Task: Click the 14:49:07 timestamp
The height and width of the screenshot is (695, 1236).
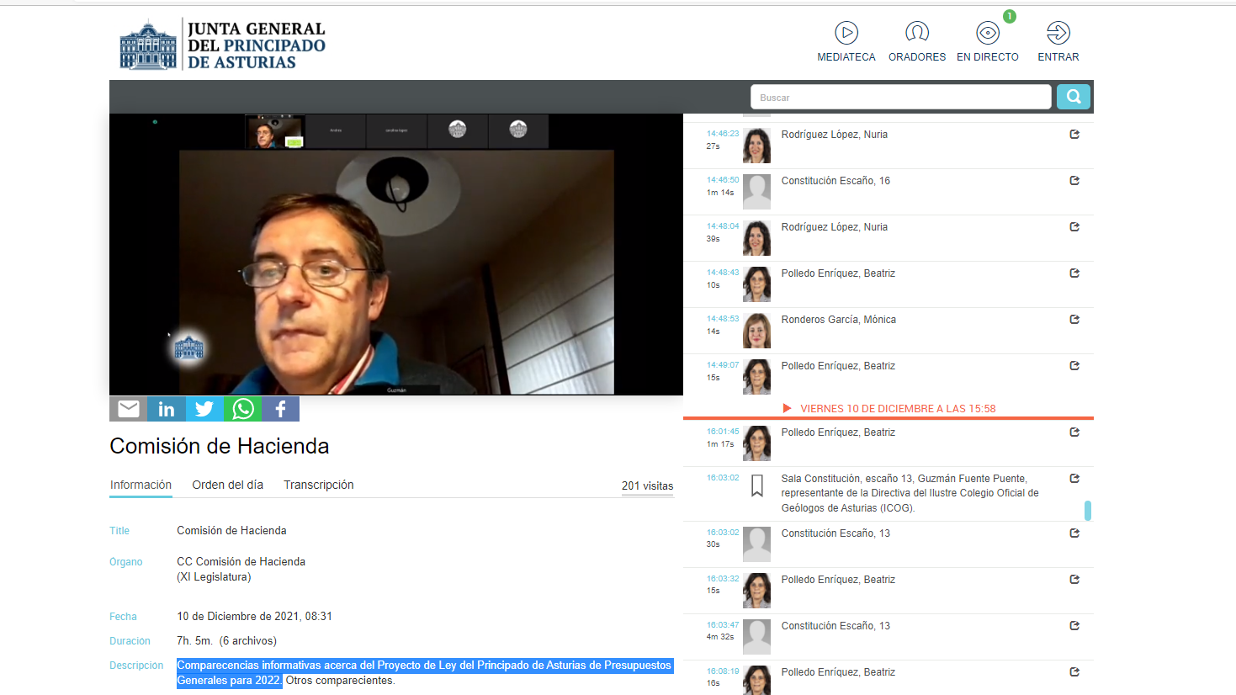Action: click(x=723, y=365)
